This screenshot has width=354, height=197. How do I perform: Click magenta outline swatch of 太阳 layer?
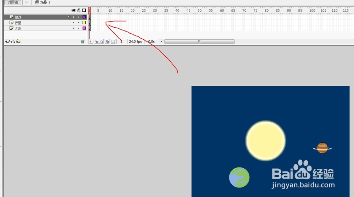(x=84, y=28)
